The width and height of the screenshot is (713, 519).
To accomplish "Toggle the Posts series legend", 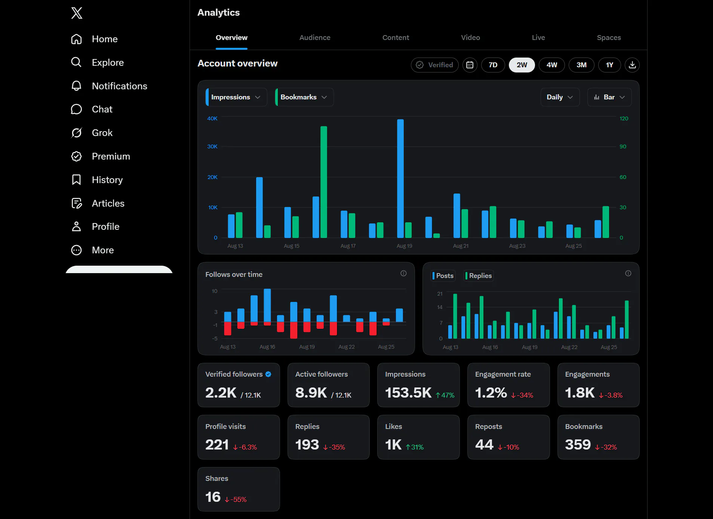I will click(x=443, y=276).
